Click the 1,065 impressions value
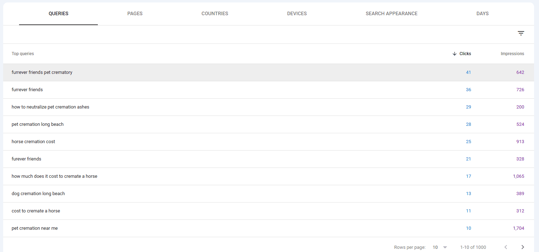Screen dimensions: 539x252 (519, 176)
